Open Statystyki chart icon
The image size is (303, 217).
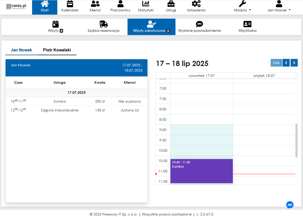click(x=146, y=4)
